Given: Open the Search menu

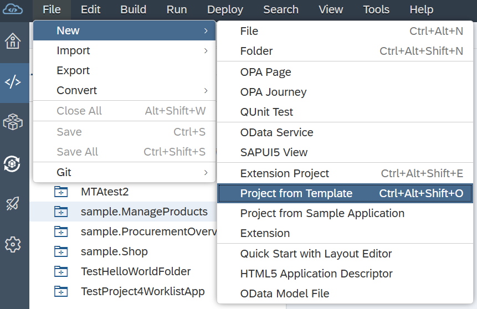Looking at the screenshot, I should tap(281, 10).
